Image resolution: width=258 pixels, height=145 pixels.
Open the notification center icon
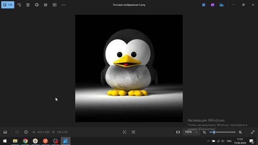click(252, 141)
